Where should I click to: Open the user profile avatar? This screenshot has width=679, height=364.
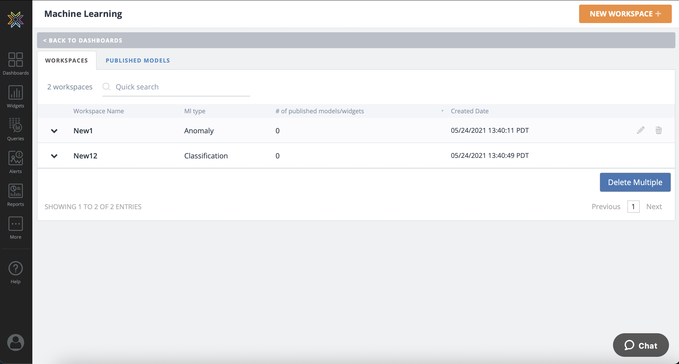pos(16,342)
